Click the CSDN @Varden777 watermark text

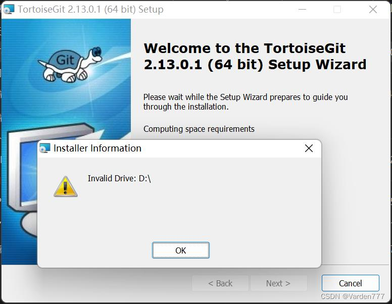tap(353, 296)
